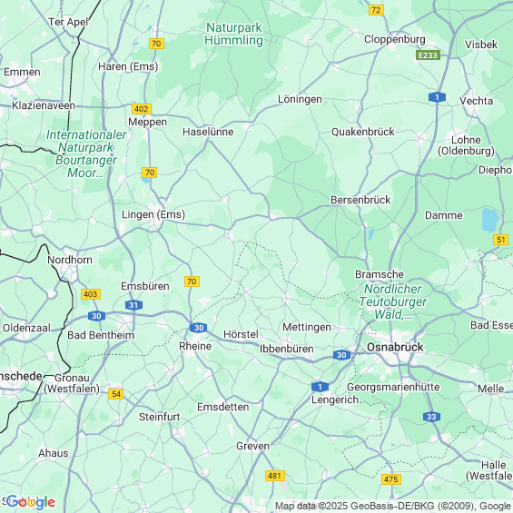
Task: Click the Internationaler Naturpark Bourtanger Moor label
Action: pos(86,153)
